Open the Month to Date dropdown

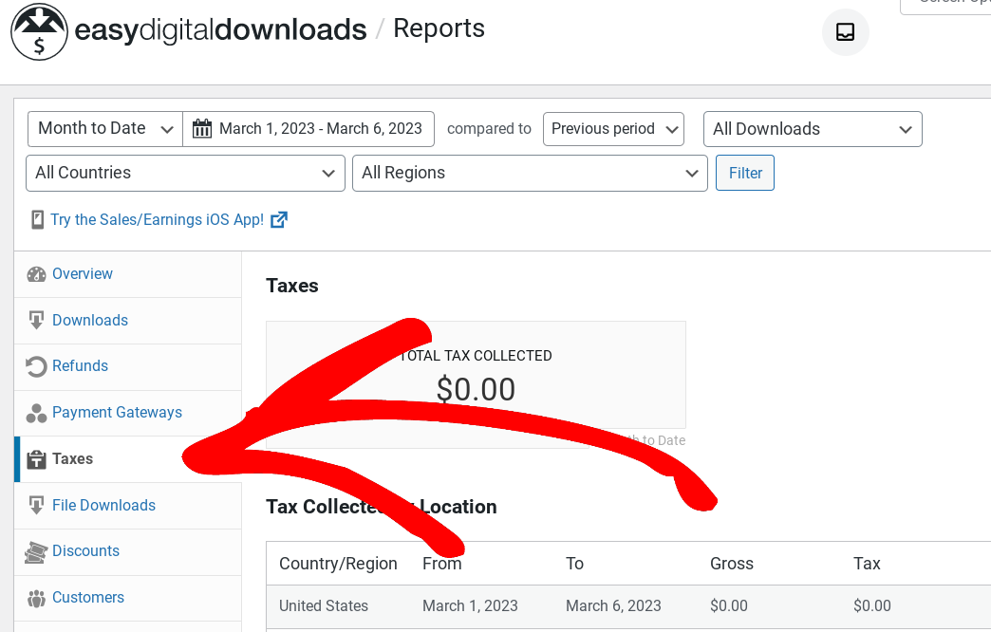tap(103, 128)
